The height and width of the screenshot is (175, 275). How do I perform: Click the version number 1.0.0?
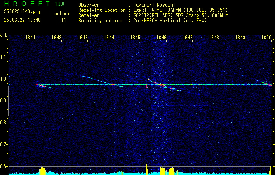pos(59,4)
